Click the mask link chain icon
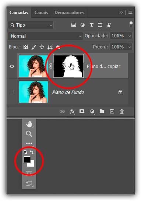 51,66
